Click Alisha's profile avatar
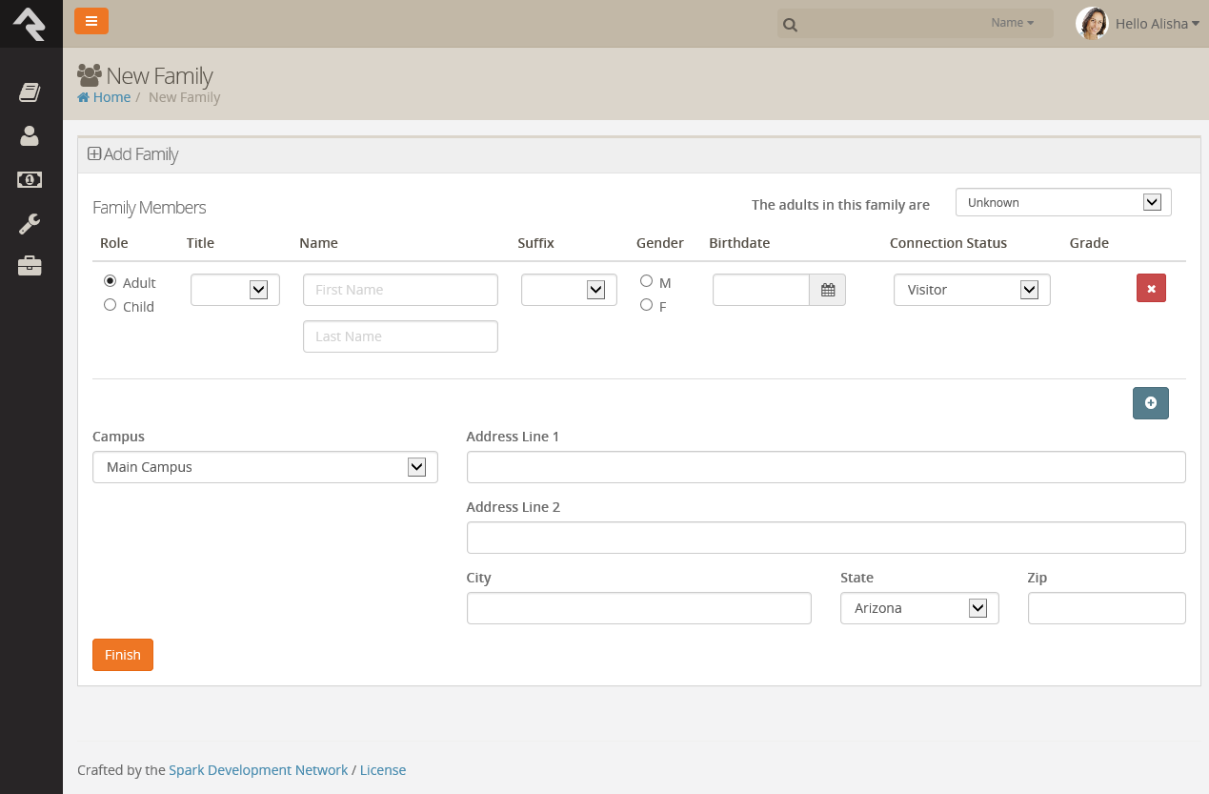1209x794 pixels. click(1092, 24)
